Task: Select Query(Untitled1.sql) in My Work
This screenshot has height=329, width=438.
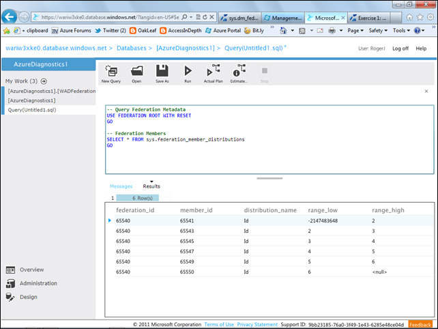Action: pos(32,110)
